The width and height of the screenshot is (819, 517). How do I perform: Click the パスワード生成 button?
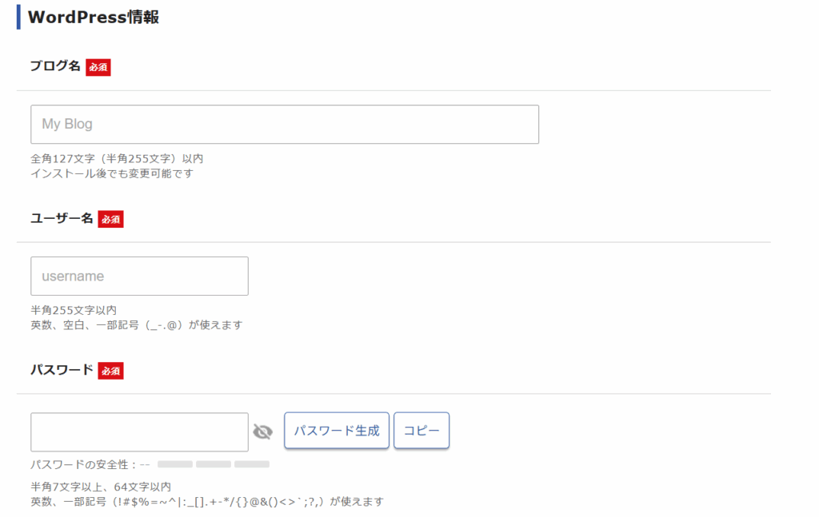(337, 431)
